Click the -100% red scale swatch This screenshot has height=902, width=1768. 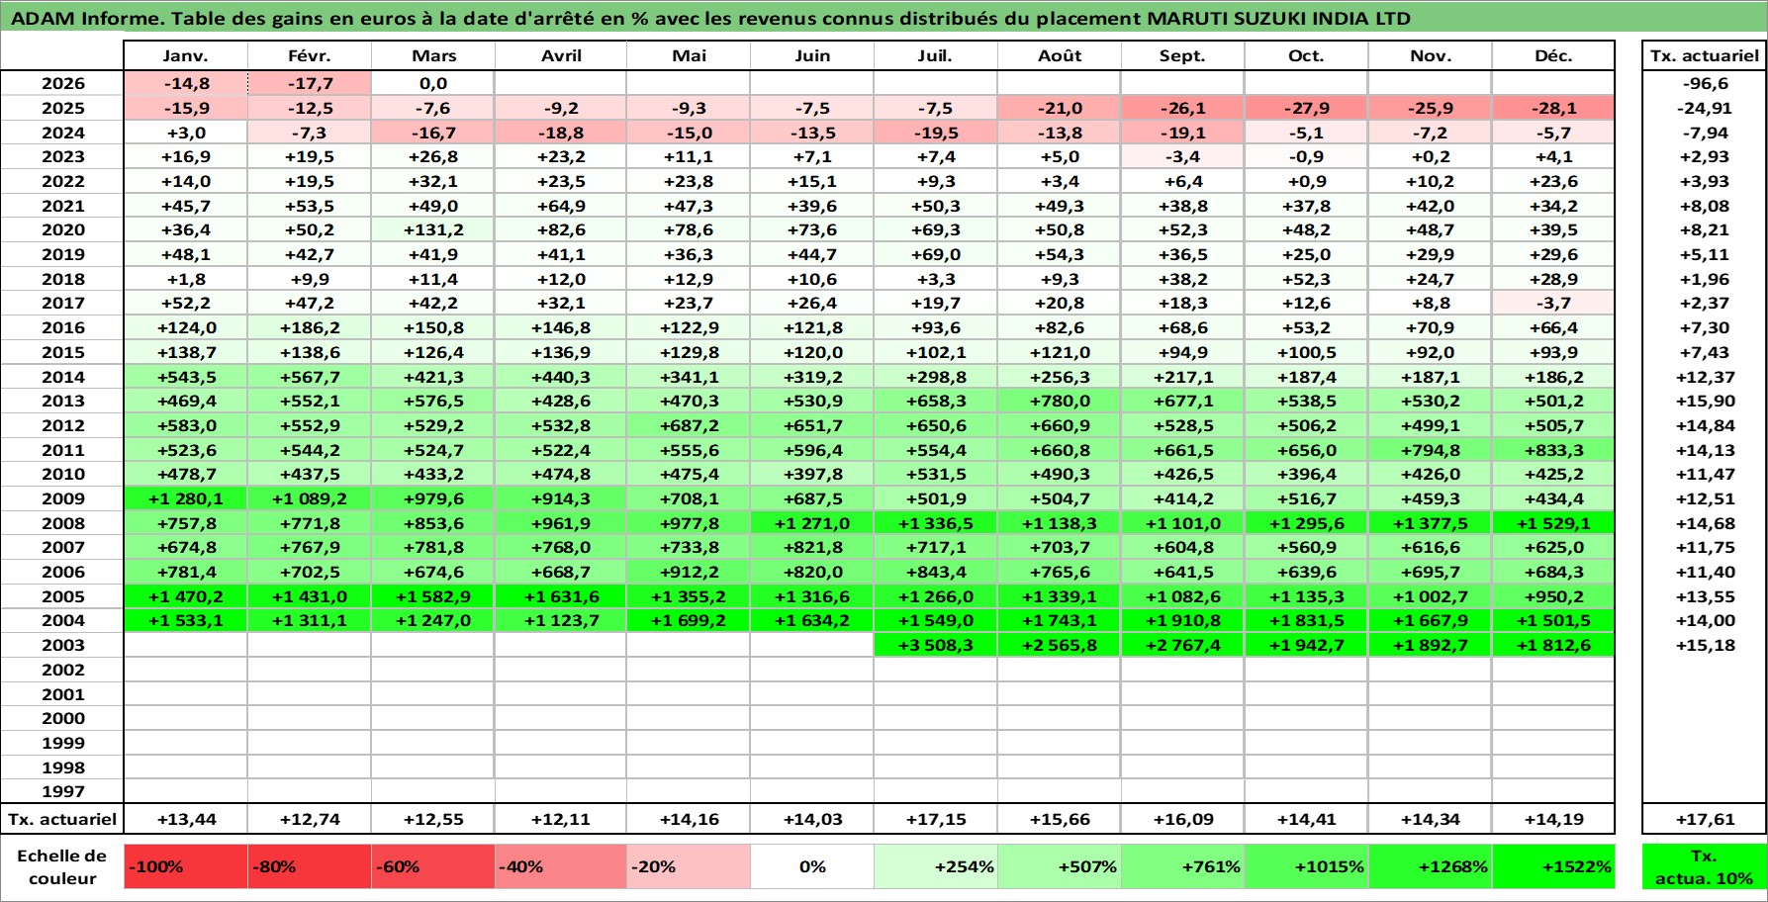pos(186,866)
